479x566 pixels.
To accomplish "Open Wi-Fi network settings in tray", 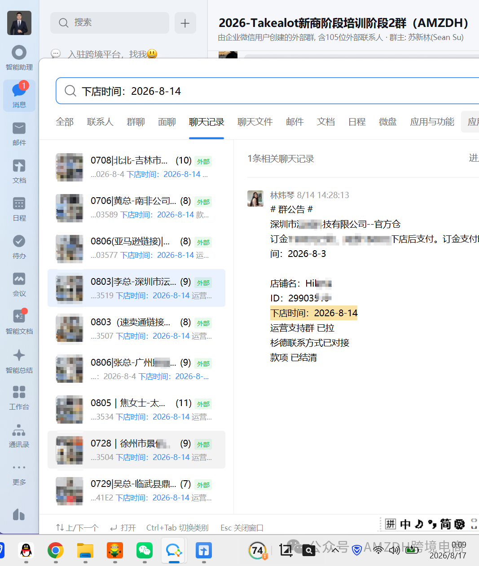I will click(x=378, y=550).
